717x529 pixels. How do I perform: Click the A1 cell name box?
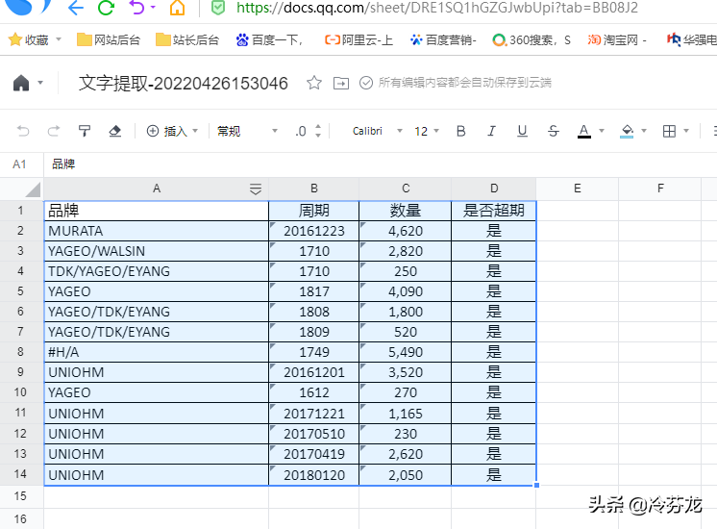coord(19,164)
